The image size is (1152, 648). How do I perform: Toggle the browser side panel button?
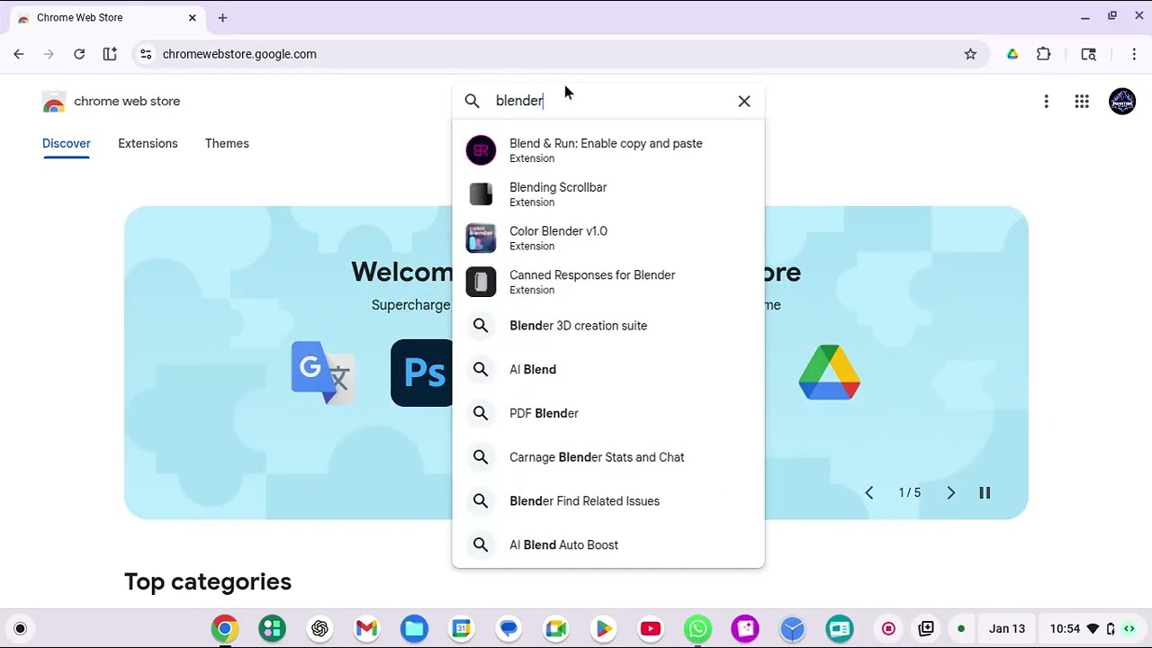[110, 54]
